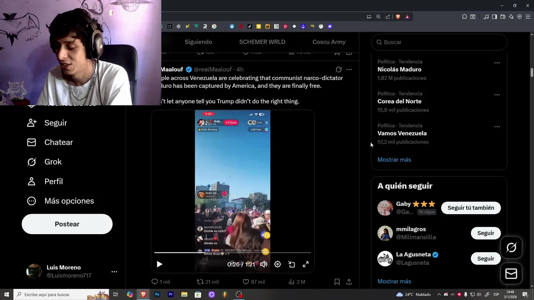Seek on the video progress bar

point(232,252)
